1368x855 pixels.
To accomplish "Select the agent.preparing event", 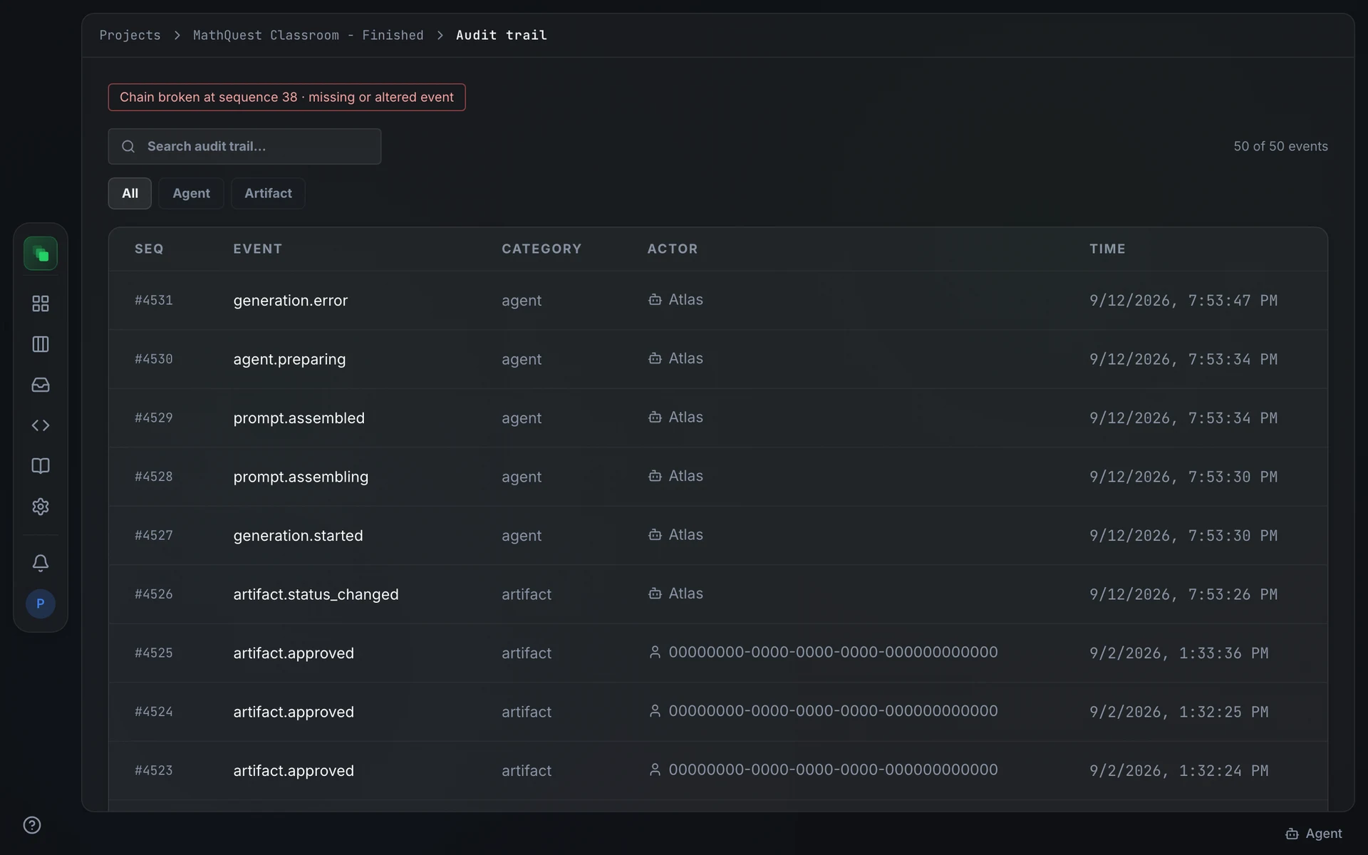I will [289, 359].
